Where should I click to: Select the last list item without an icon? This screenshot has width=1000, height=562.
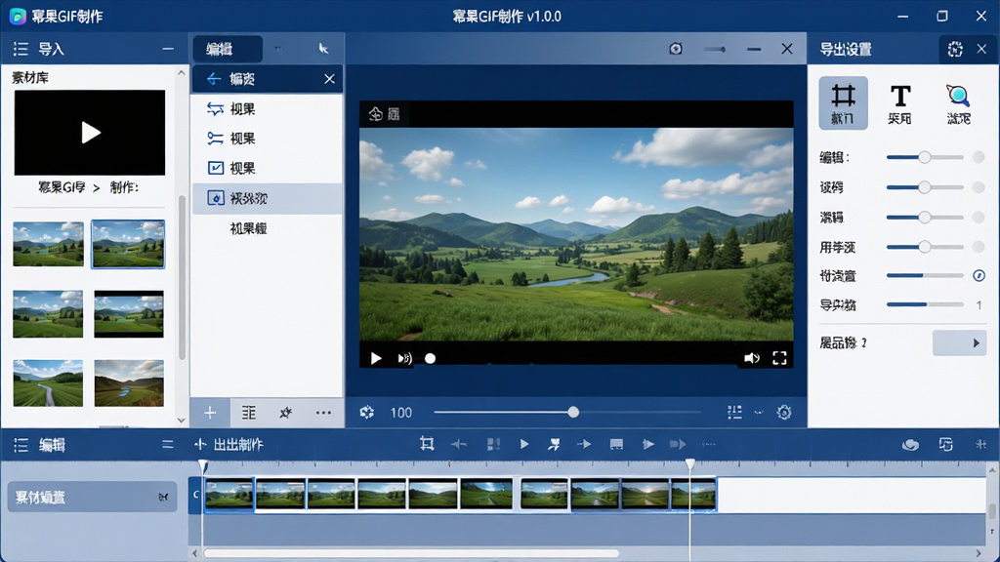click(x=268, y=228)
